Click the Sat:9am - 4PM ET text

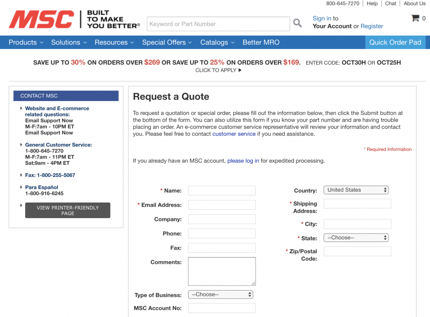tap(47, 163)
